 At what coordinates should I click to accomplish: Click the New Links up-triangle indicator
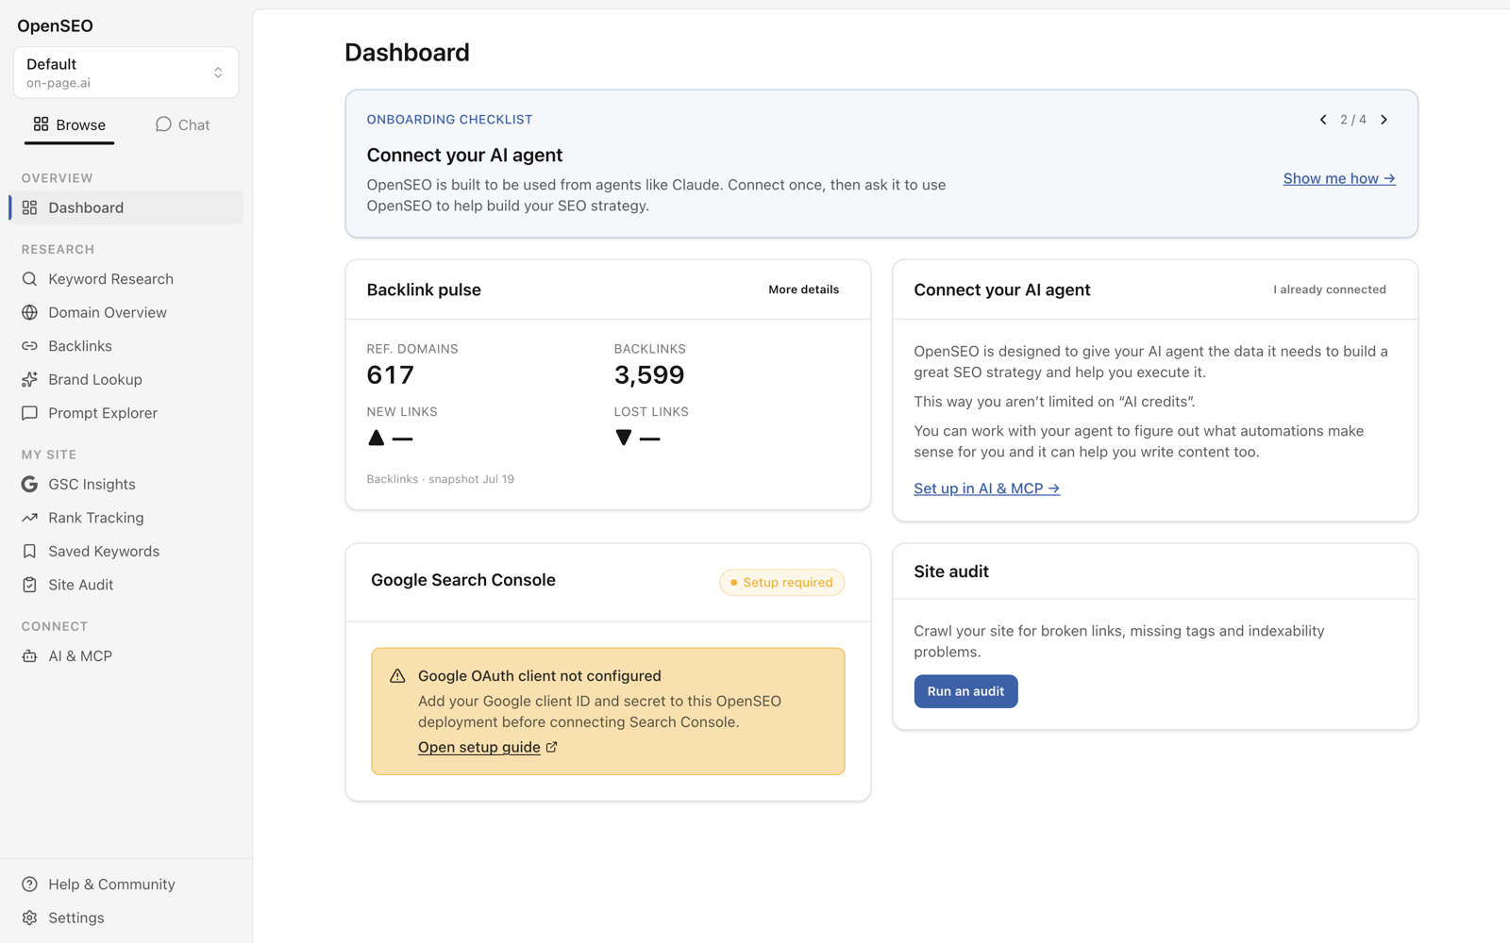(377, 438)
